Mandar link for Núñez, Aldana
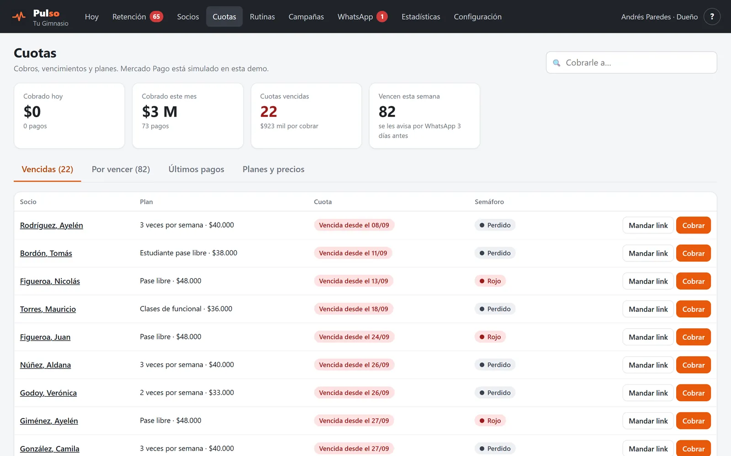Viewport: 731px width, 456px height. click(x=648, y=365)
